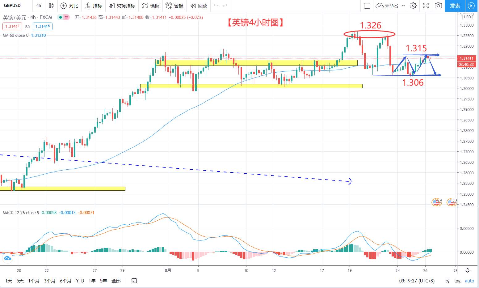This screenshot has width=479, height=288.
Task: Create an alert with 警报 button
Action: (174, 6)
